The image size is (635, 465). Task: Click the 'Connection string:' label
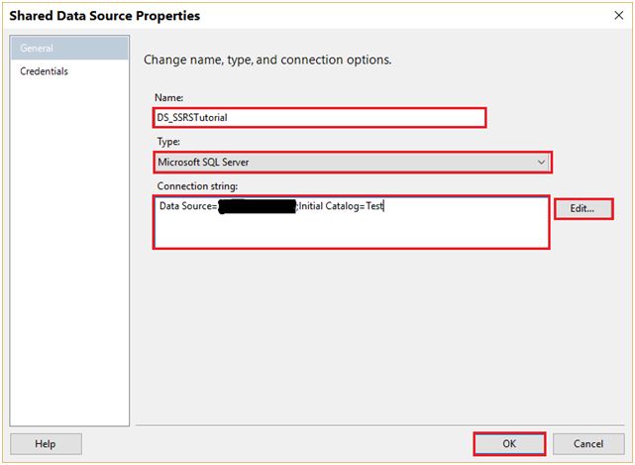(197, 186)
